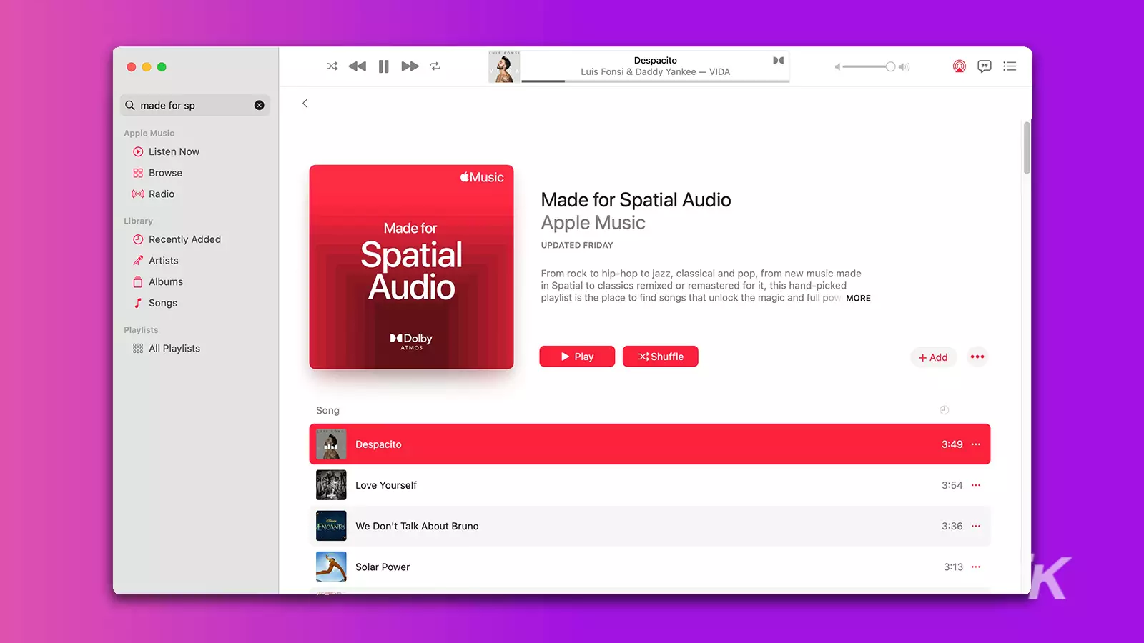Show the lyrics panel

click(985, 66)
